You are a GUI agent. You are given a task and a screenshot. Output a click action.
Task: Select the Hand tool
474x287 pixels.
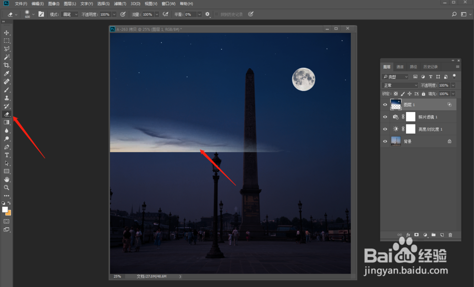6,180
